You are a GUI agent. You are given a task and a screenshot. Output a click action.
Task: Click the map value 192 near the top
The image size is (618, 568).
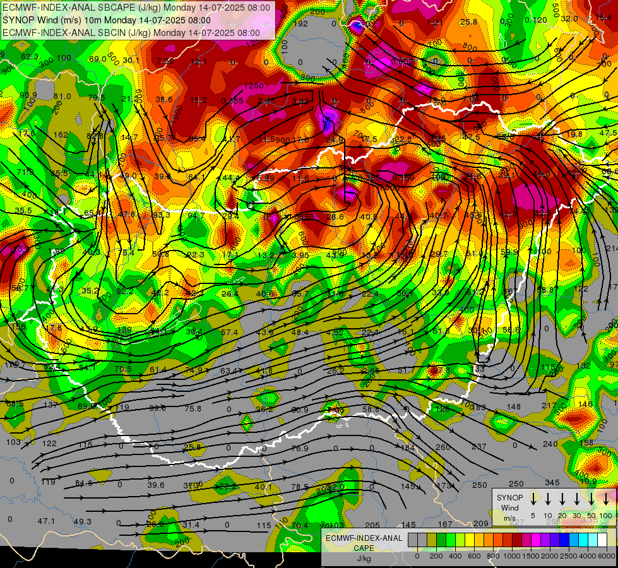(x=300, y=23)
